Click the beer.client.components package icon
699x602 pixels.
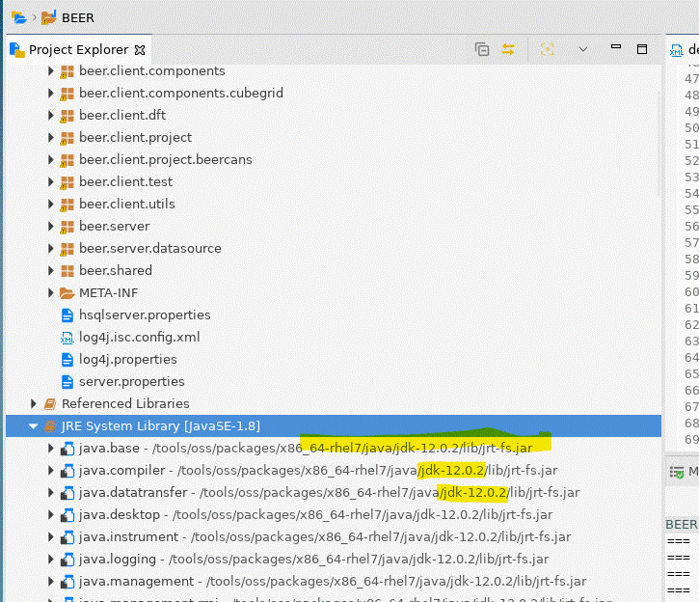[67, 71]
